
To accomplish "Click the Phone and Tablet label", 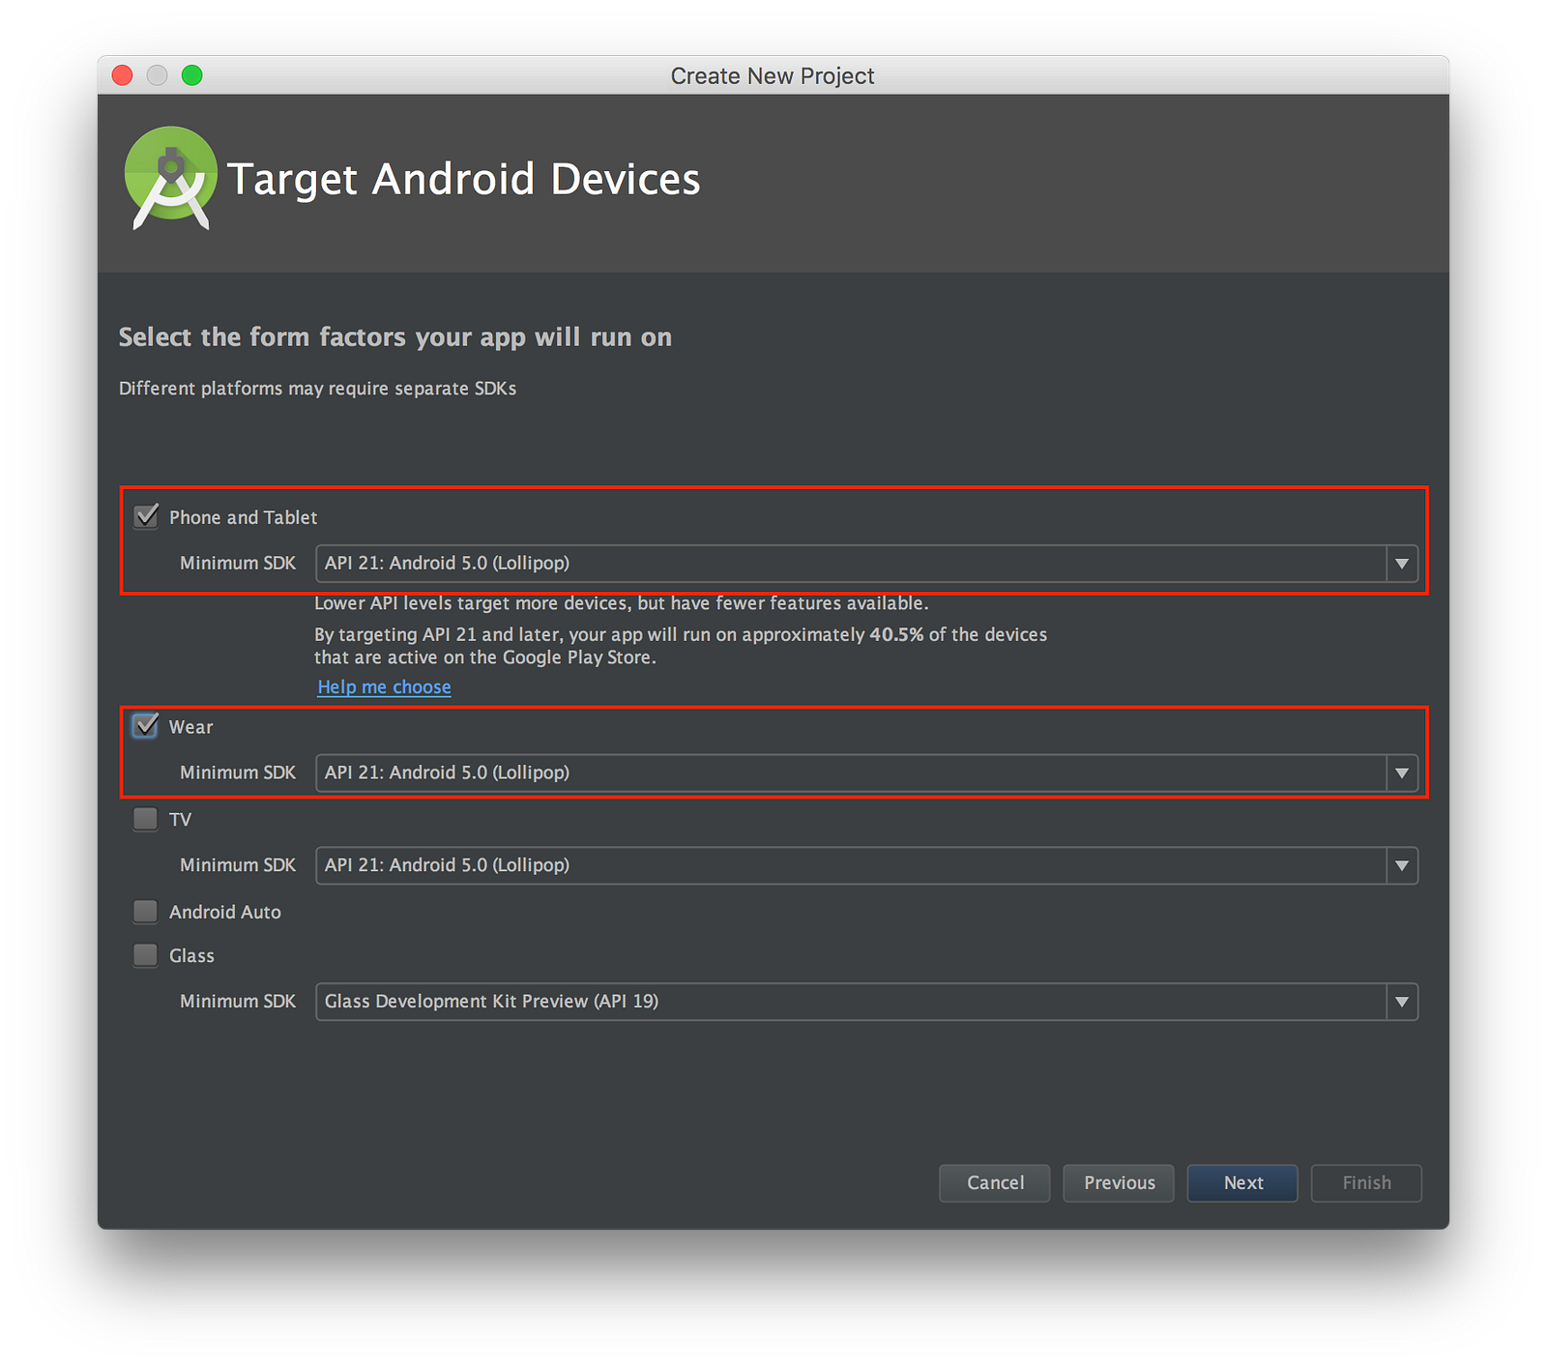I will coord(243,517).
